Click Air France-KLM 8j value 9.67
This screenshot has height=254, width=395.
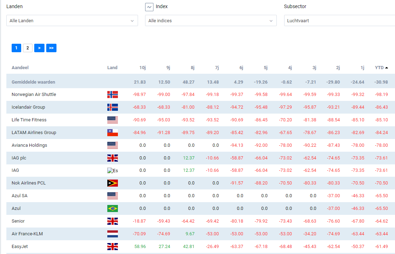pos(190,234)
